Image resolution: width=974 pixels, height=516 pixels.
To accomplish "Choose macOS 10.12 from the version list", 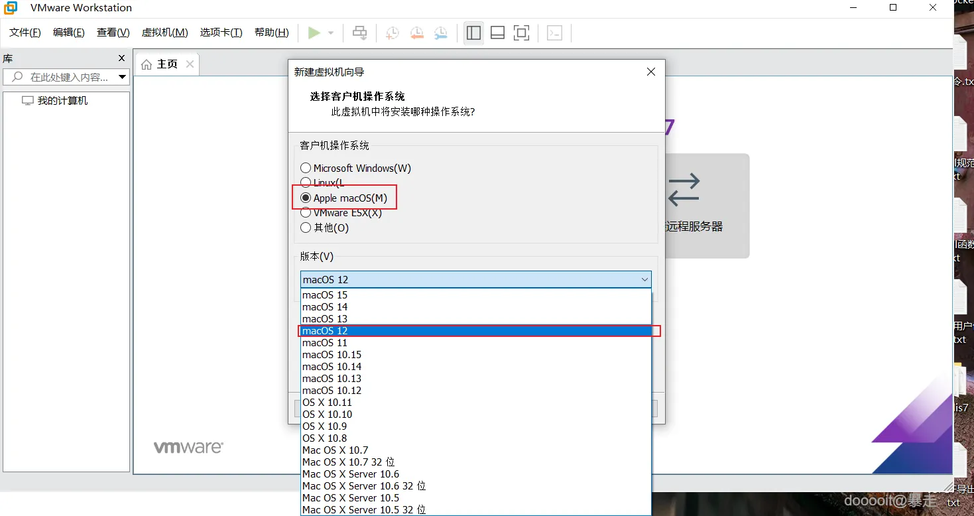I will (x=476, y=391).
